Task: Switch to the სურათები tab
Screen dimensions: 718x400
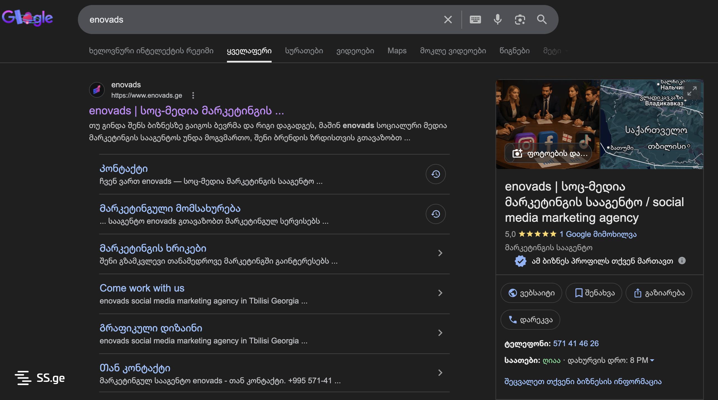Action: (x=304, y=51)
